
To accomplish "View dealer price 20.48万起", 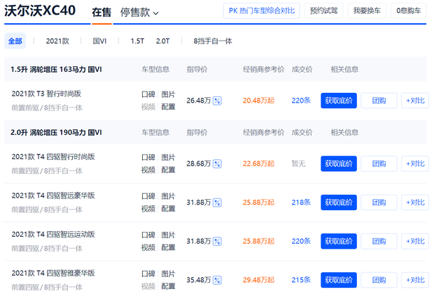I will tap(258, 101).
